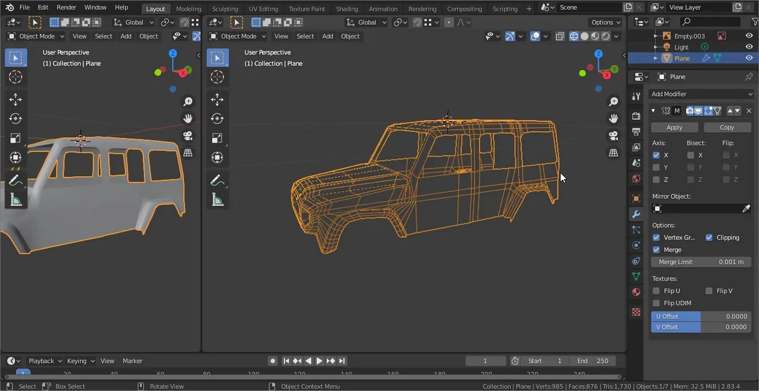The width and height of the screenshot is (759, 391).
Task: Open Render properties tab
Action: (636, 116)
